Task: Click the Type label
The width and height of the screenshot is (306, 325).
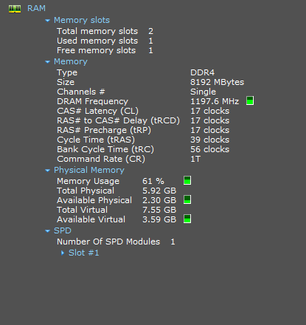Action: pos(67,72)
